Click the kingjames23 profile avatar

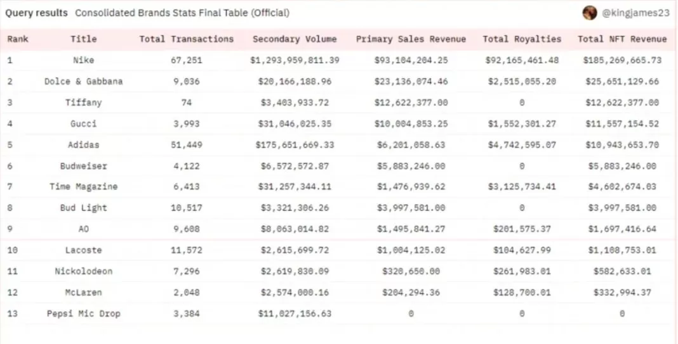coord(590,13)
